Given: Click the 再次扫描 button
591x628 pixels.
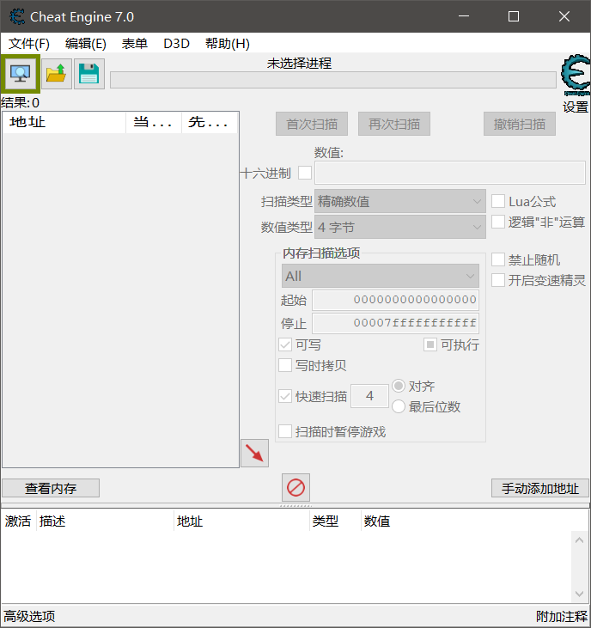Looking at the screenshot, I should point(394,124).
